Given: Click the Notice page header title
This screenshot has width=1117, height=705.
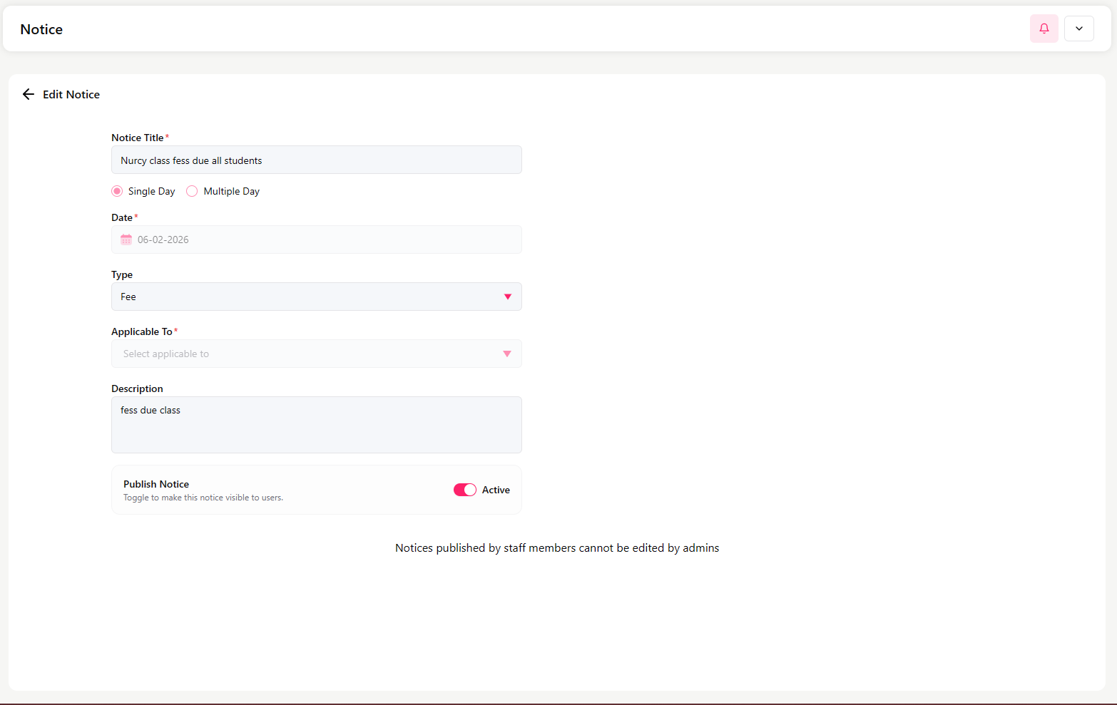Looking at the screenshot, I should [x=41, y=29].
